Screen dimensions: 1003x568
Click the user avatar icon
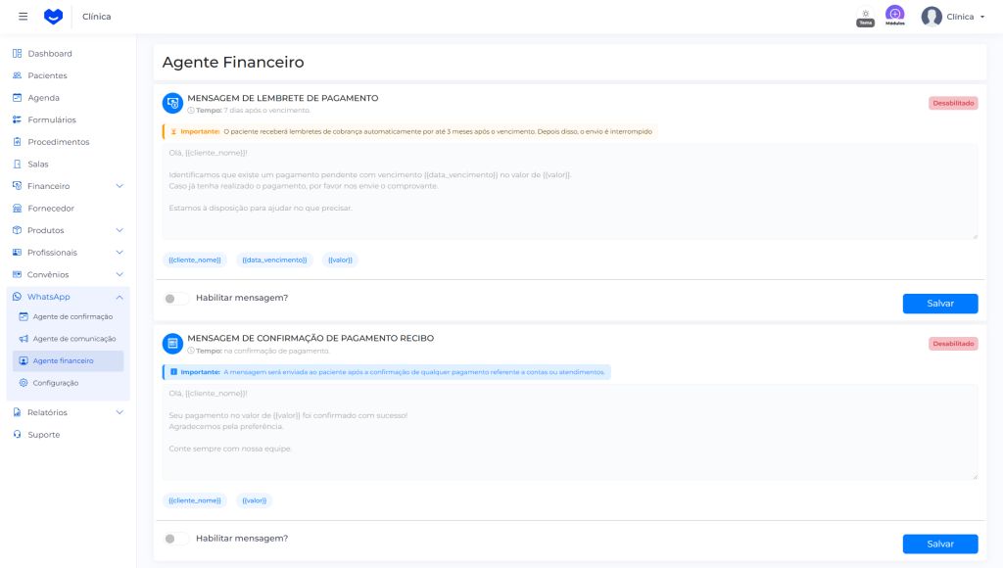[x=931, y=17]
